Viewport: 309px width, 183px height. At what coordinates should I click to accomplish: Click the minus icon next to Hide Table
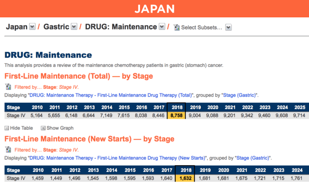coord(6,128)
